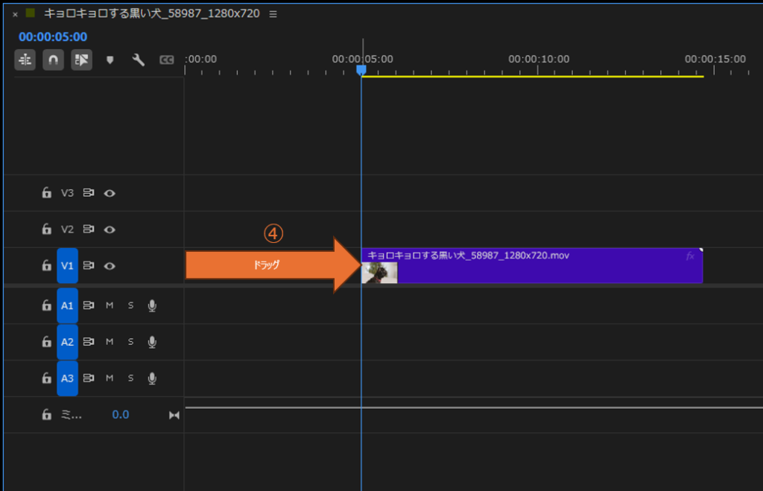
Task: Click the blue A1 track target button
Action: coord(67,305)
